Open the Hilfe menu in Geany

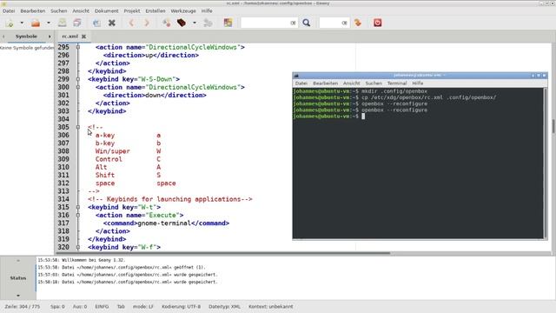tap(207, 11)
